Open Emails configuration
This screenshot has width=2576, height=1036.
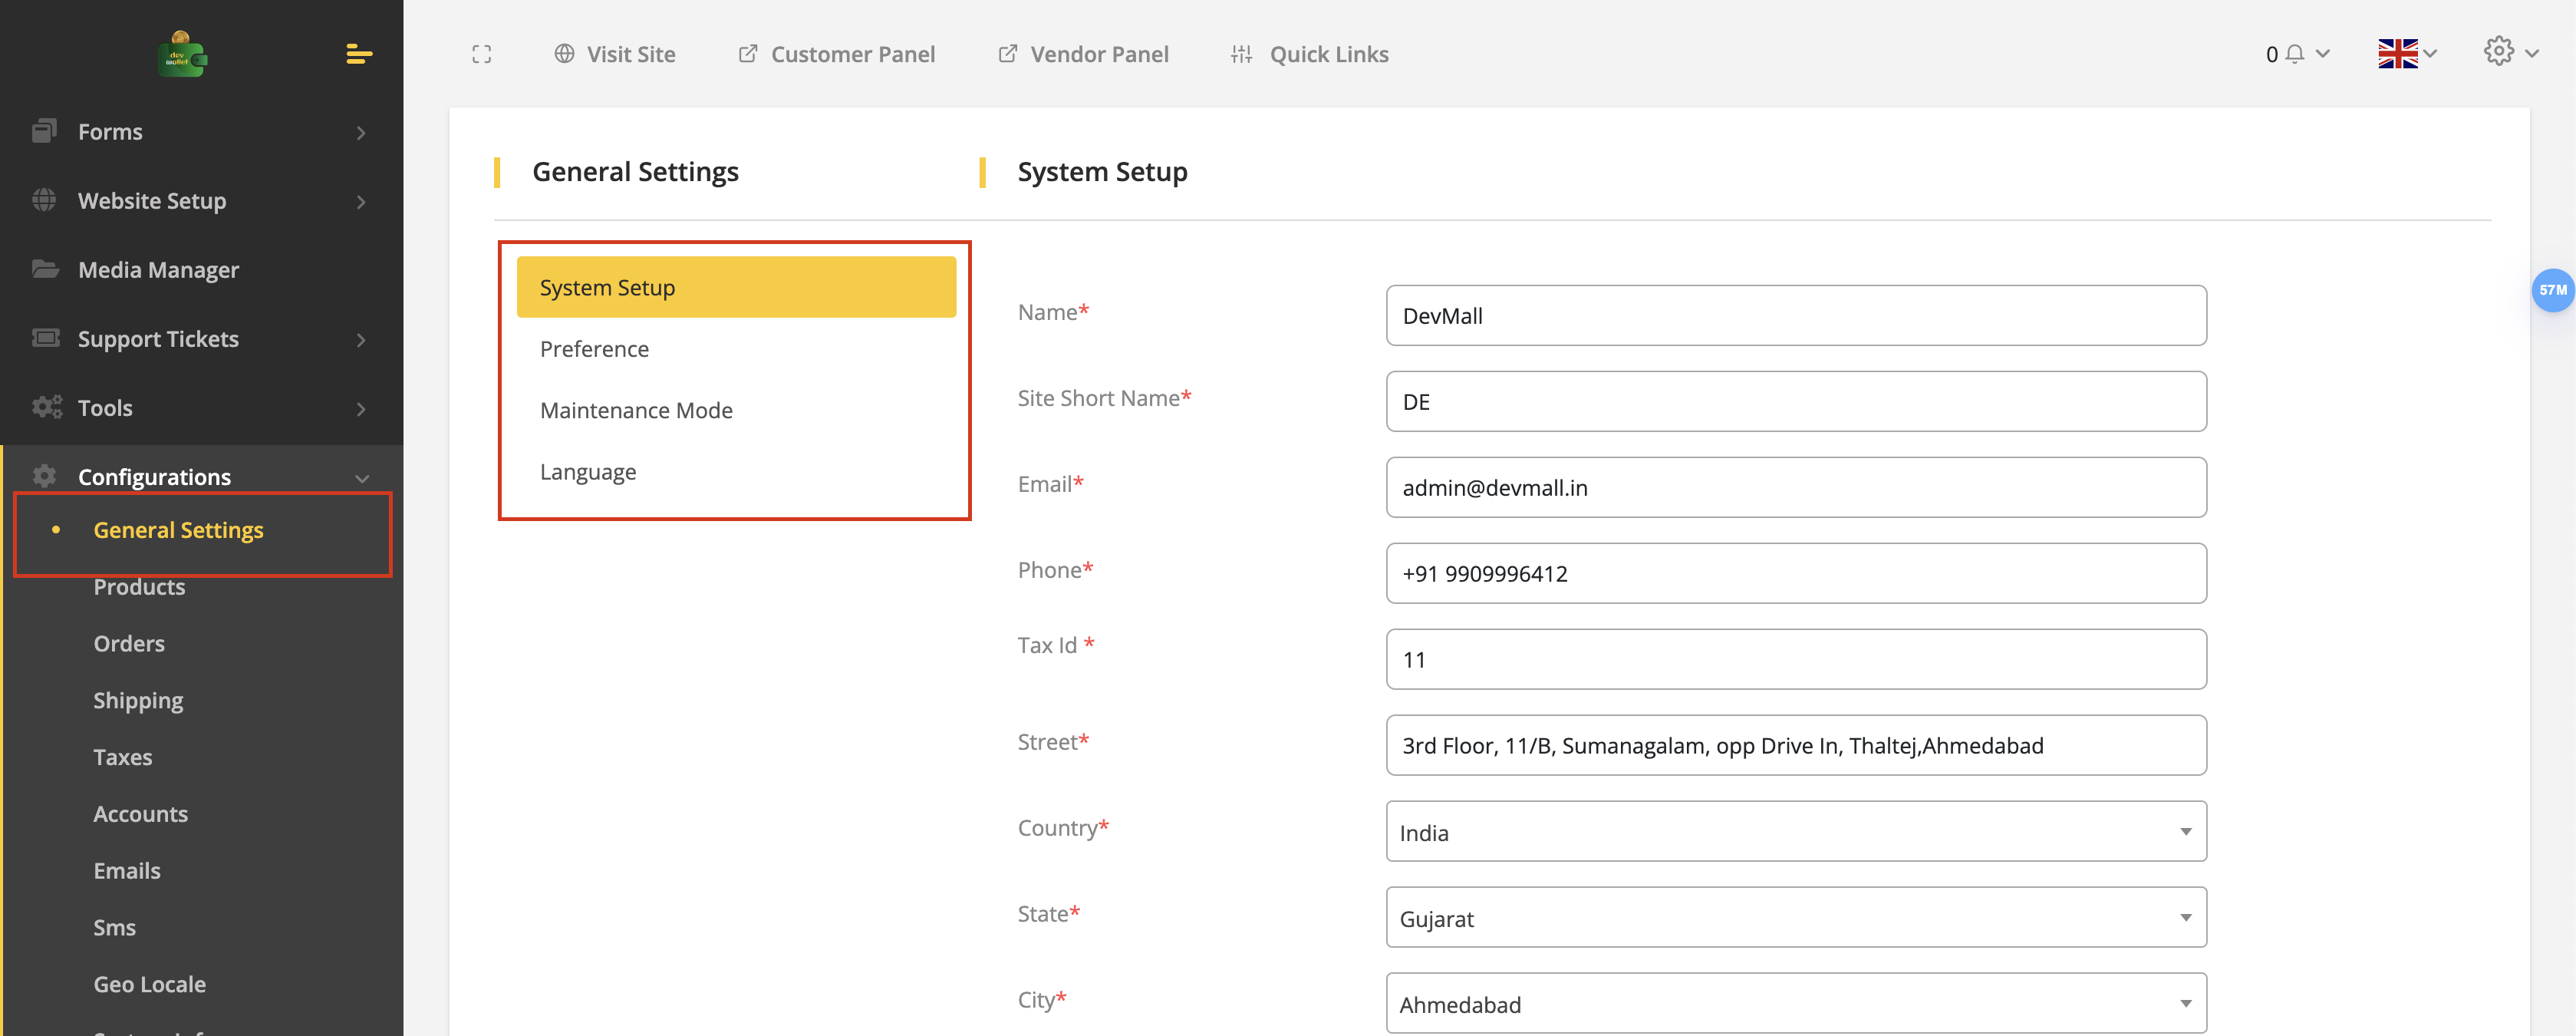tap(127, 871)
